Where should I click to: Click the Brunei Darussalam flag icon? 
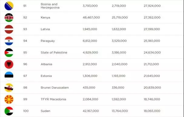(9, 87)
